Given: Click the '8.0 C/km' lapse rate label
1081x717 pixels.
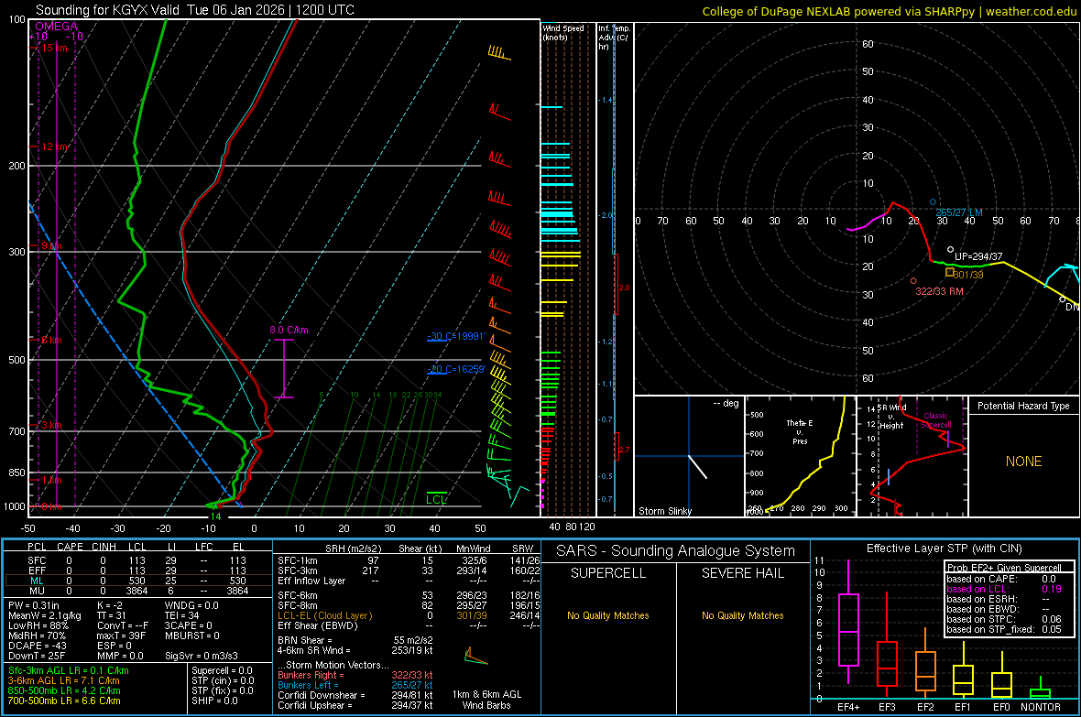Looking at the screenshot, I should coord(289,331).
